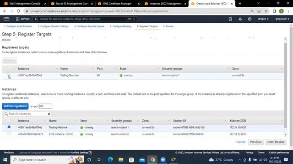Open the Cookie preferences link

[279, 153]
